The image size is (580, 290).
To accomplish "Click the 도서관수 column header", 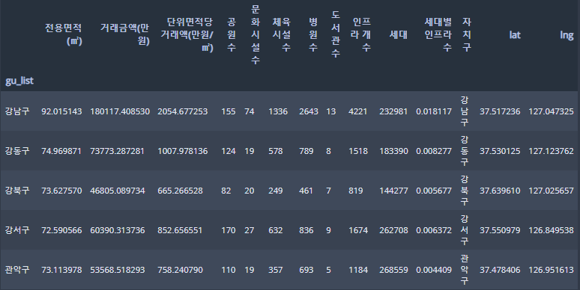I will [335, 34].
